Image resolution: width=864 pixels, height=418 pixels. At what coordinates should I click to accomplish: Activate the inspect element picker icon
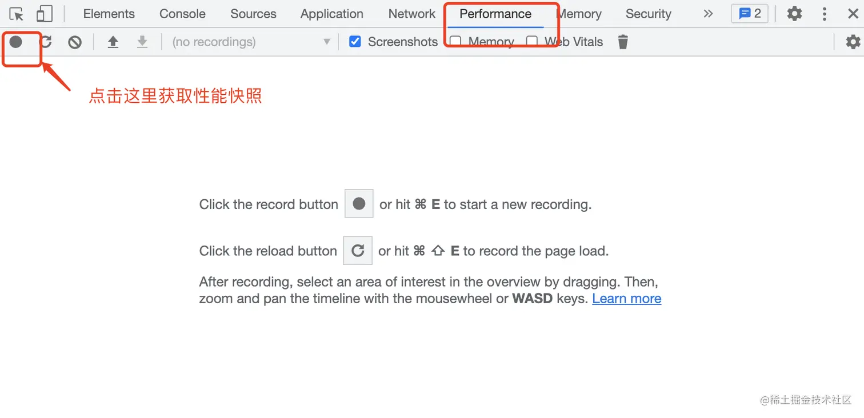click(x=17, y=14)
